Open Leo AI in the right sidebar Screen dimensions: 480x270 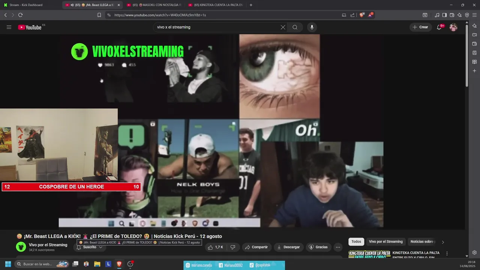(474, 26)
